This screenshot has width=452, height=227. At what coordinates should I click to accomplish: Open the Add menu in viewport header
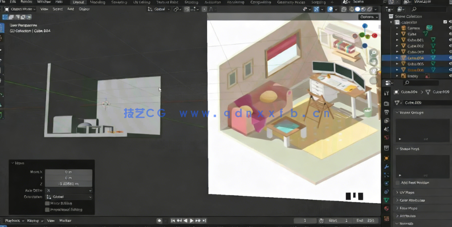pos(71,9)
